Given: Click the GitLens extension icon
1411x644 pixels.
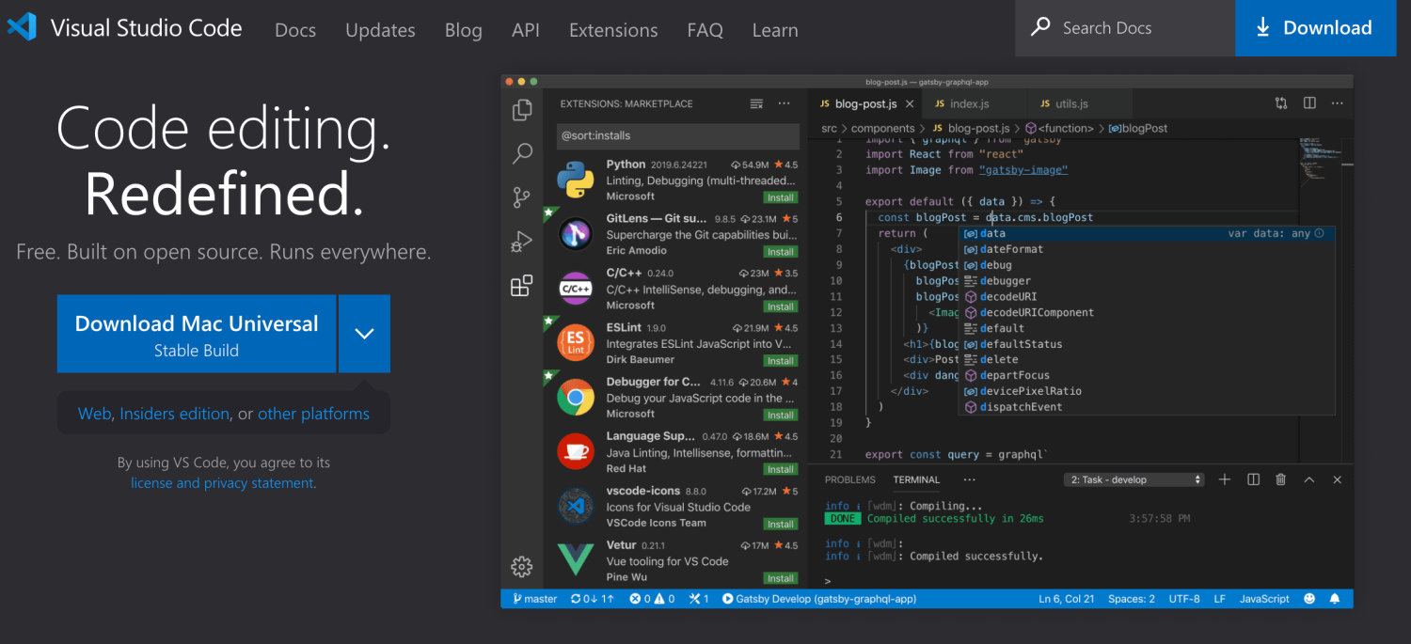Looking at the screenshot, I should (x=575, y=234).
